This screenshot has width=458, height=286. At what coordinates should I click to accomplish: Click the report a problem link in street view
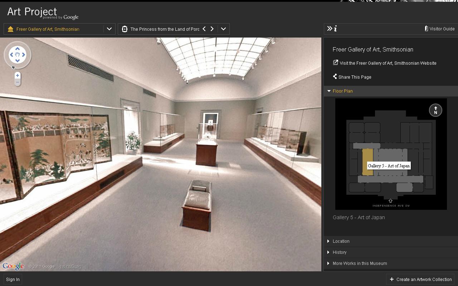[70, 266]
